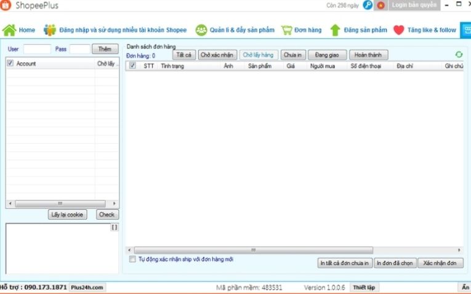Open the Thiết lập settings button

click(x=364, y=287)
